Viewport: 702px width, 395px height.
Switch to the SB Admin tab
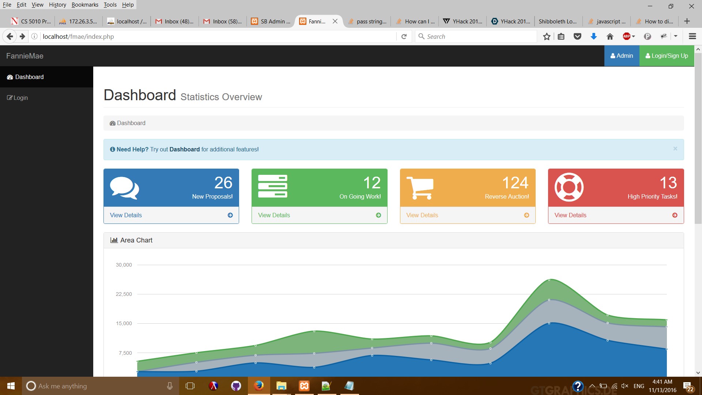click(271, 22)
